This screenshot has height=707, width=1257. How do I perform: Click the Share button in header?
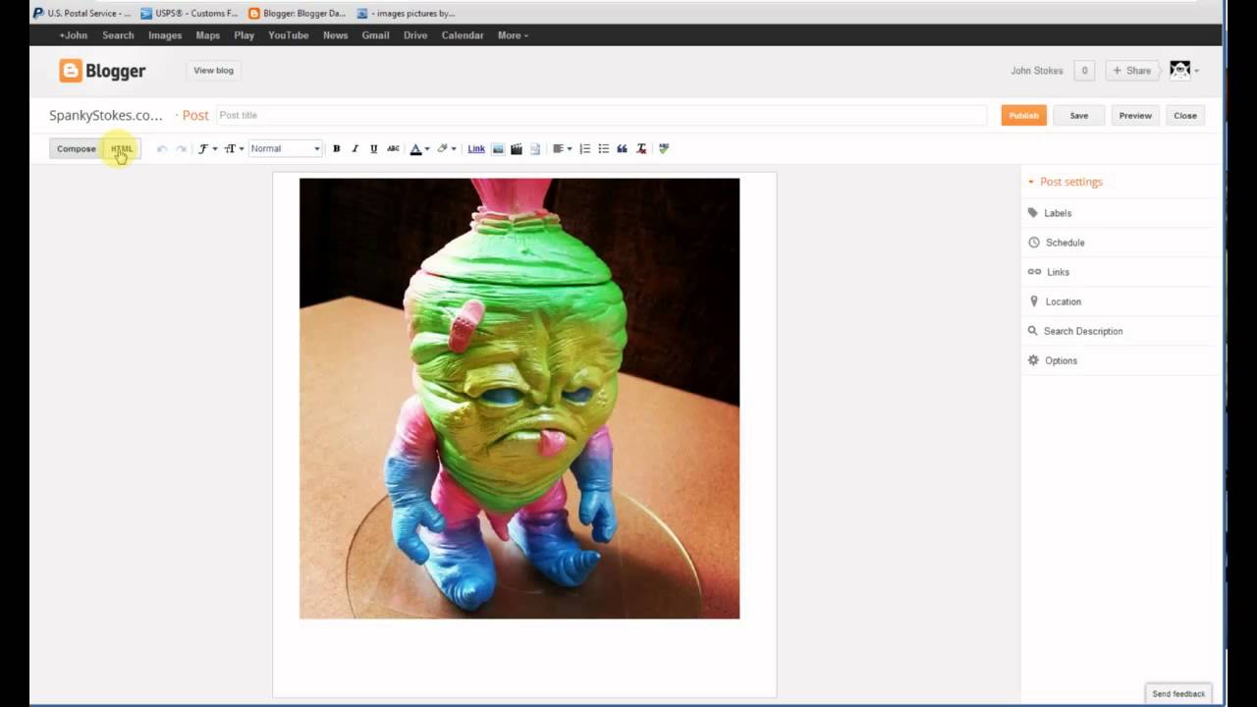pos(1131,71)
